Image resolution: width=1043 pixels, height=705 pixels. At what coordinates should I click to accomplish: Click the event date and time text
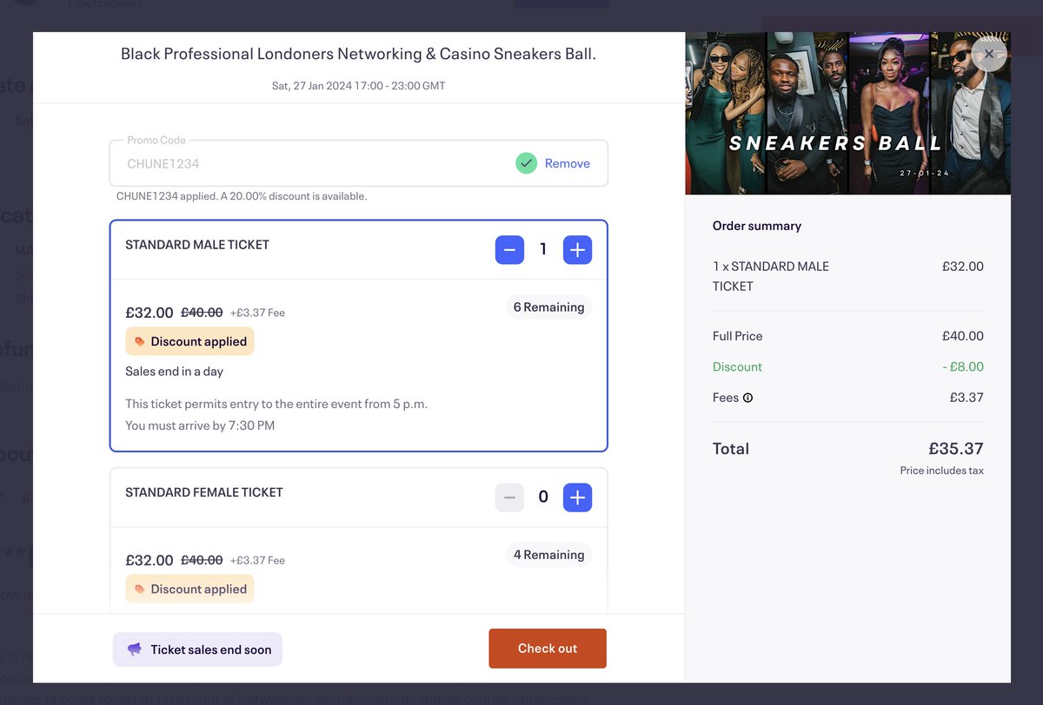pyautogui.click(x=358, y=86)
